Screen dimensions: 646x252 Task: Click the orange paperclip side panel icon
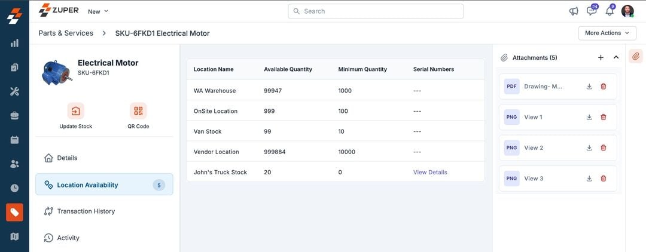tap(636, 56)
